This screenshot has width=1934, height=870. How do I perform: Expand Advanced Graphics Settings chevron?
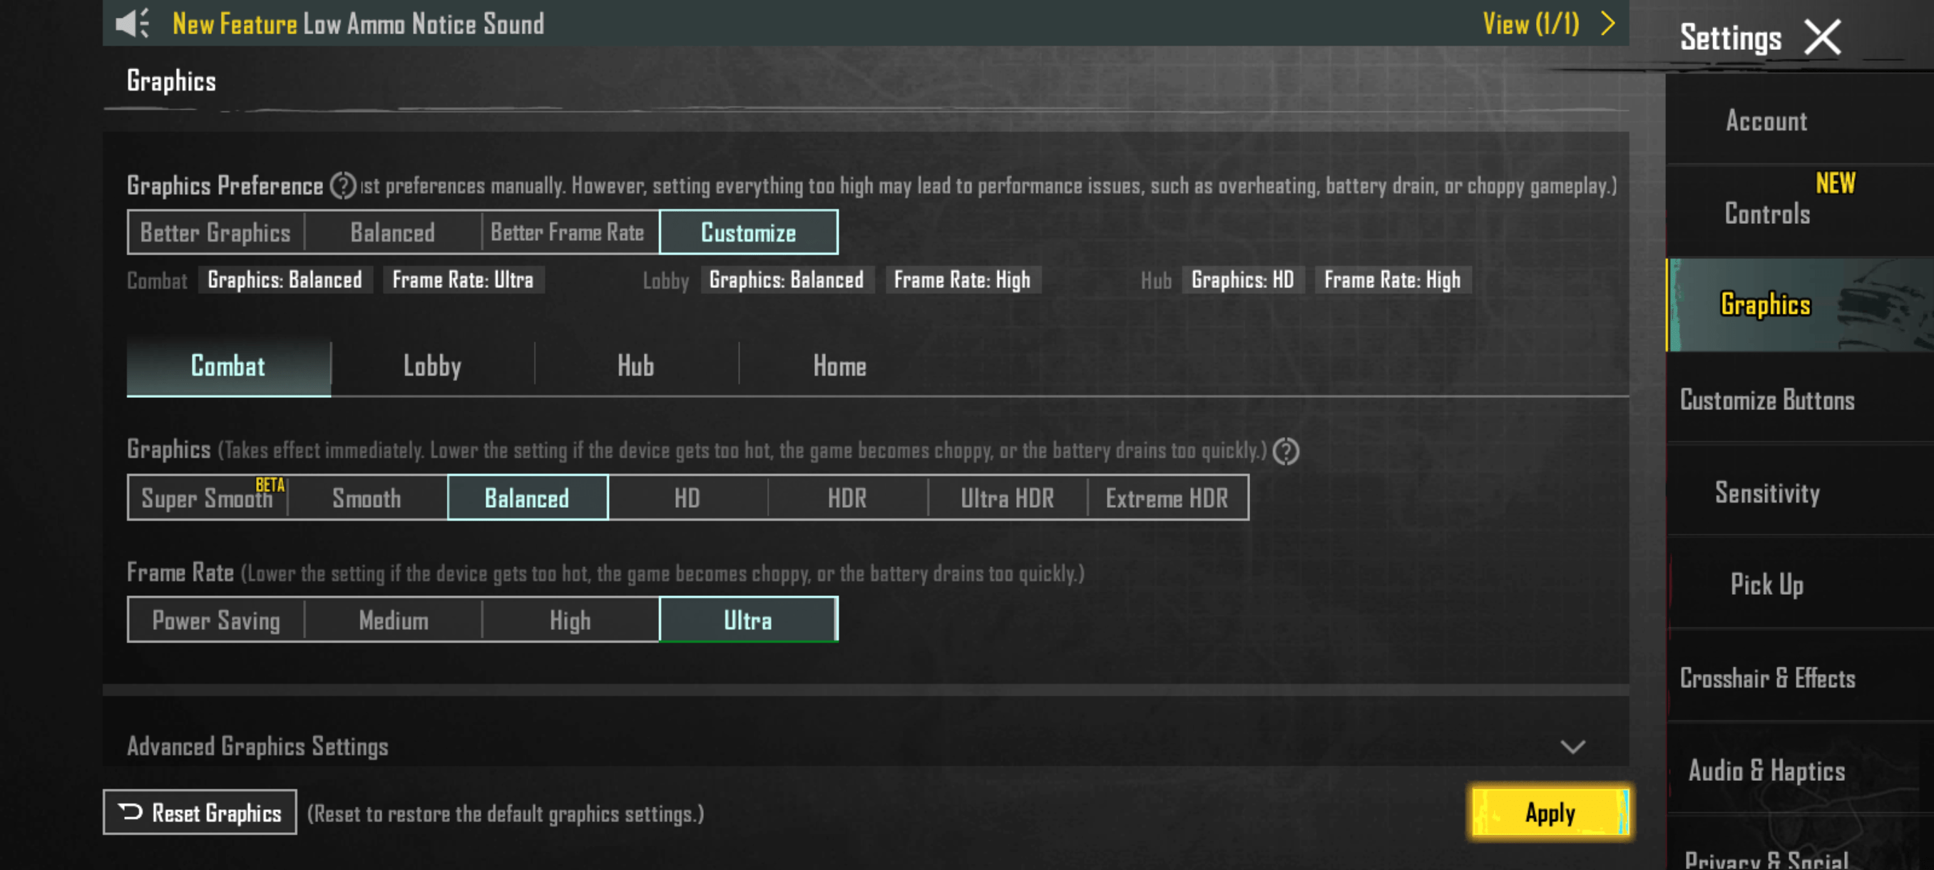[x=1572, y=746]
